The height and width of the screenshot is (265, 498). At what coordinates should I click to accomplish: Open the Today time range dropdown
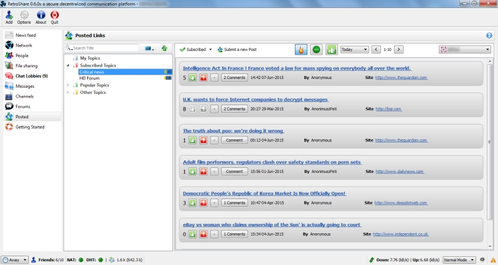[x=354, y=50]
